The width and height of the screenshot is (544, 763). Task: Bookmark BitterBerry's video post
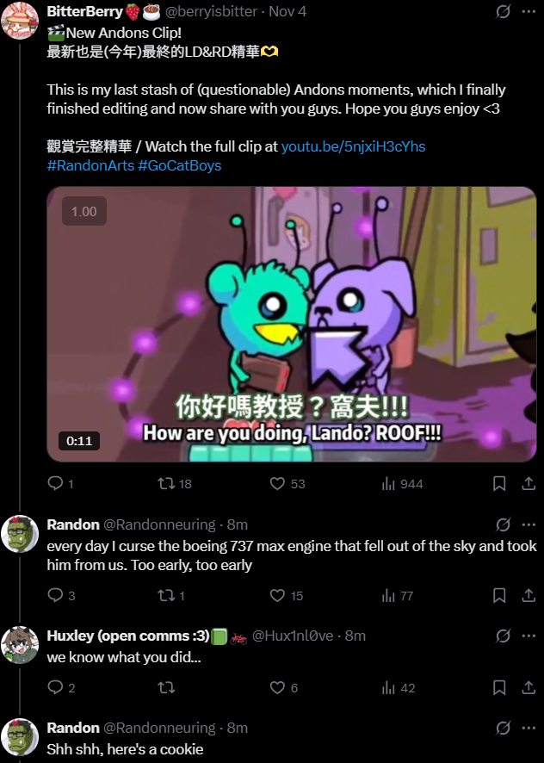tap(499, 483)
